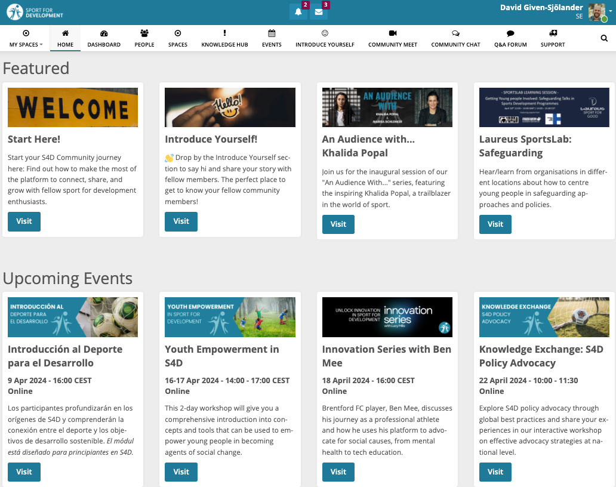Open the Events menu label
The height and width of the screenshot is (487, 616).
tap(272, 45)
